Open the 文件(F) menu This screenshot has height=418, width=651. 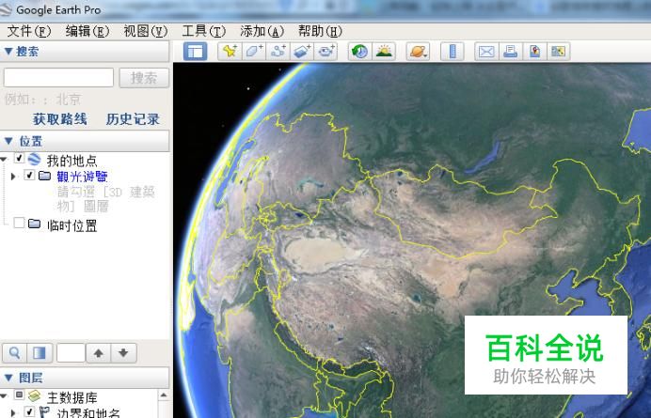tap(29, 31)
